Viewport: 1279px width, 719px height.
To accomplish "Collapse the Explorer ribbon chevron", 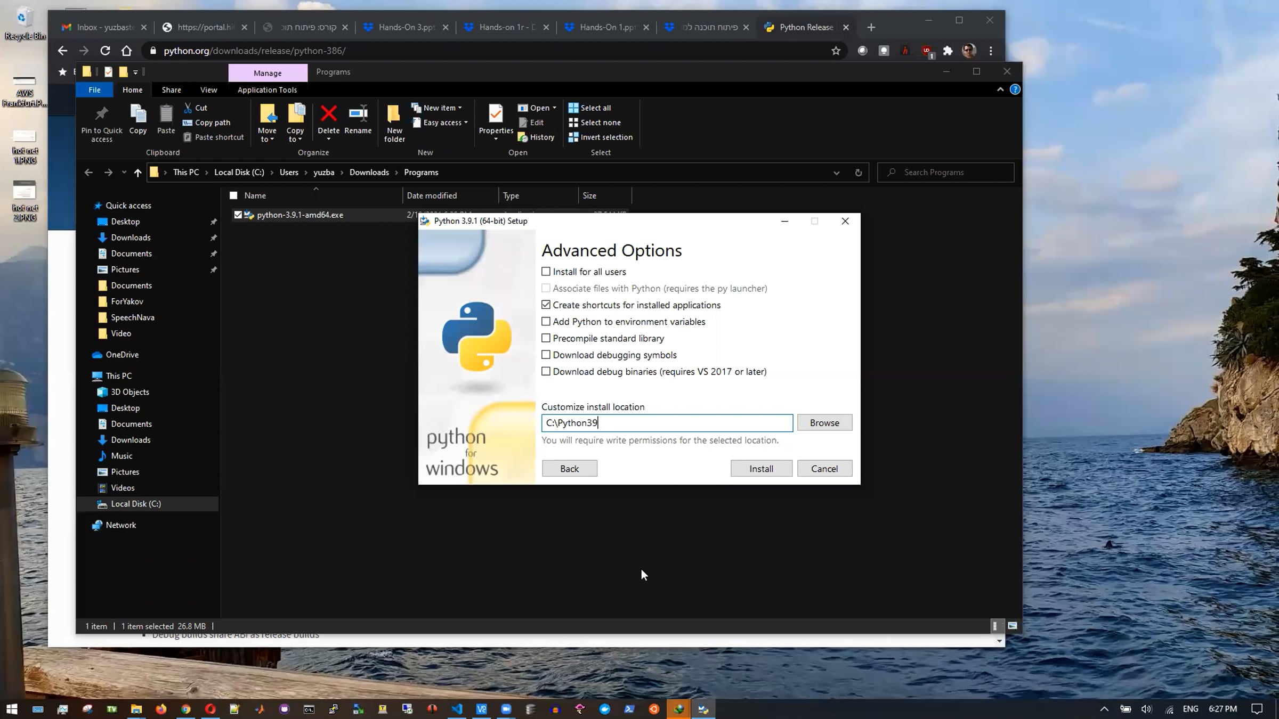I will click(1000, 89).
